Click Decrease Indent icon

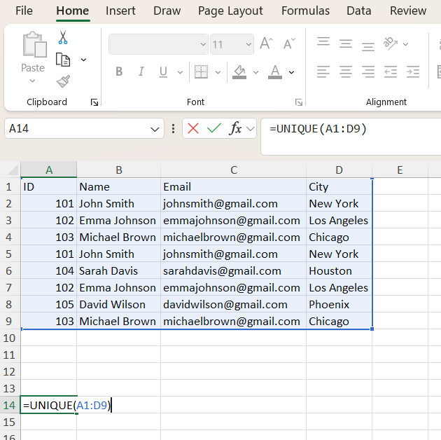coord(391,71)
